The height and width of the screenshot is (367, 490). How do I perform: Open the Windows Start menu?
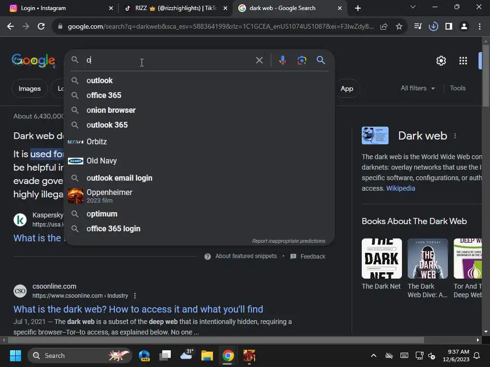click(15, 356)
